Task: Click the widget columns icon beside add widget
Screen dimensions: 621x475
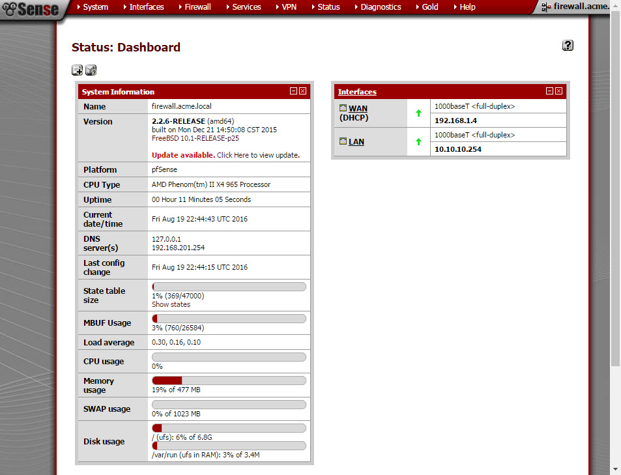Action: click(91, 70)
